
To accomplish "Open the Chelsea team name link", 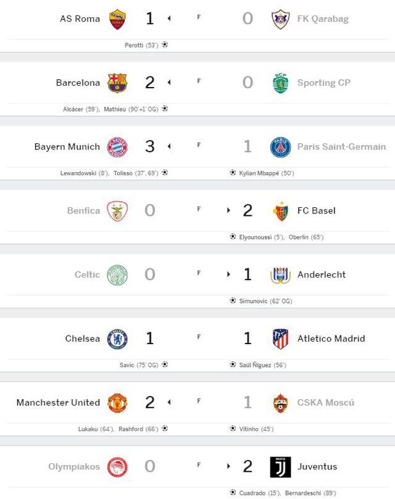I will click(x=83, y=339).
